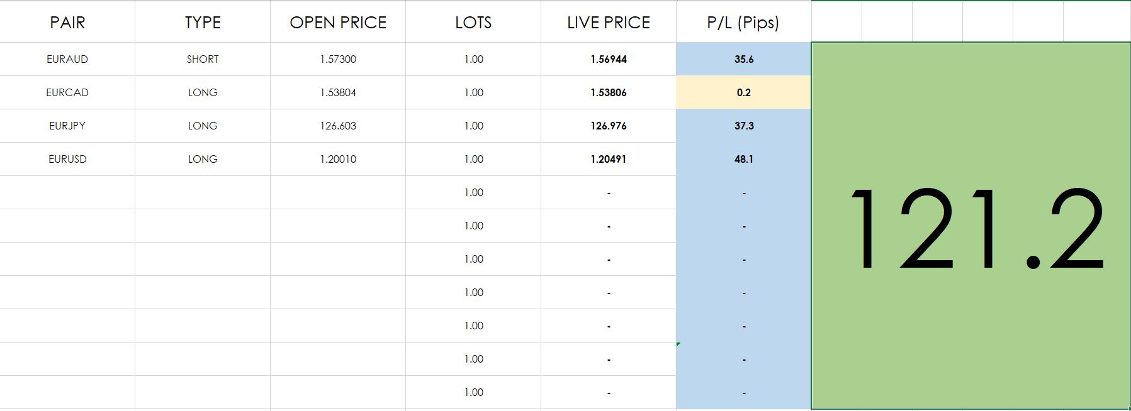Screen dimensions: 1131x411
Task: Select the 48.1 pips result cell
Action: click(x=743, y=159)
